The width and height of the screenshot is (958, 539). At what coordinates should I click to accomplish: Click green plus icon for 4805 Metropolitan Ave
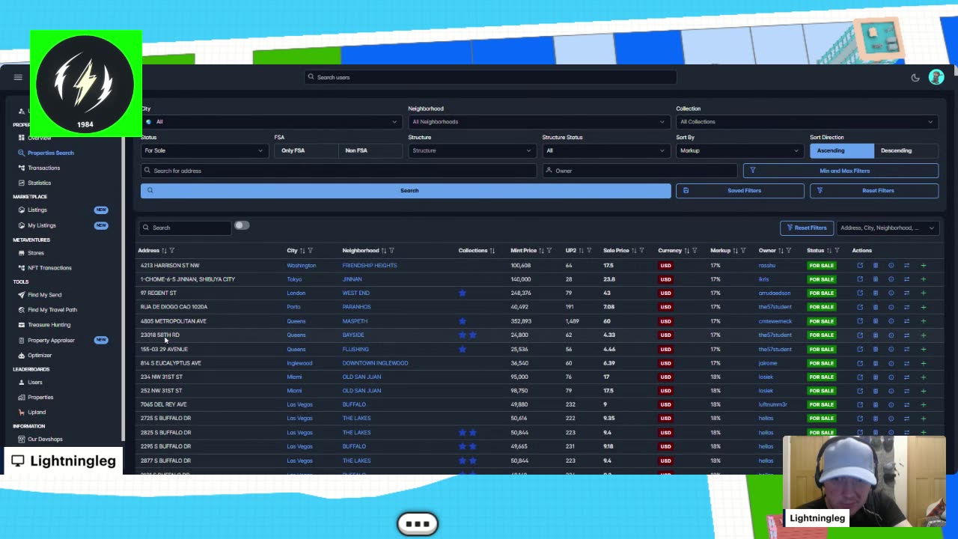point(923,321)
